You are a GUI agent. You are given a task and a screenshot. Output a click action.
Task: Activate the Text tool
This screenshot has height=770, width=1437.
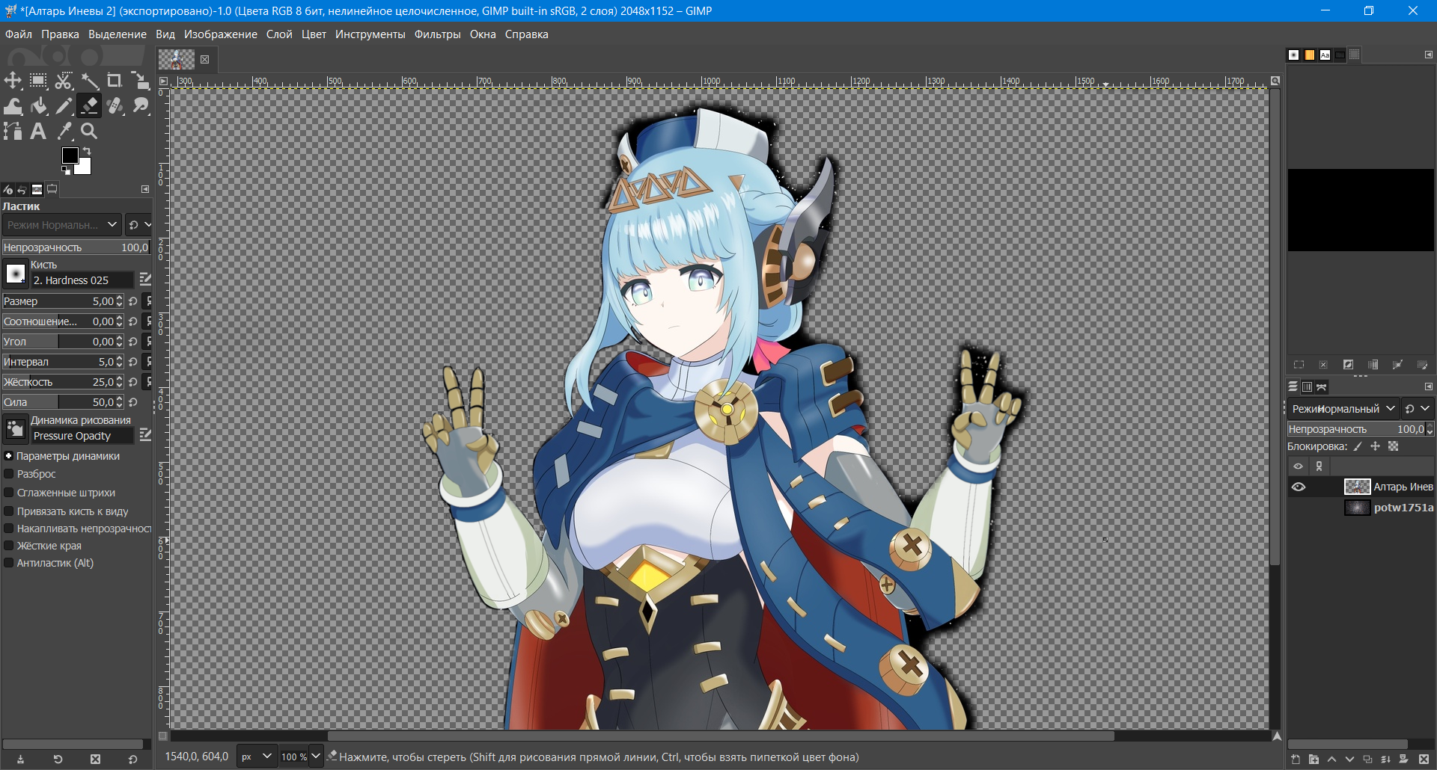[x=38, y=132]
